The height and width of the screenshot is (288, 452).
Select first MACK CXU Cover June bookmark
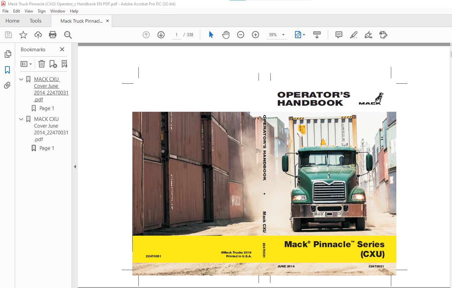[x=51, y=89]
